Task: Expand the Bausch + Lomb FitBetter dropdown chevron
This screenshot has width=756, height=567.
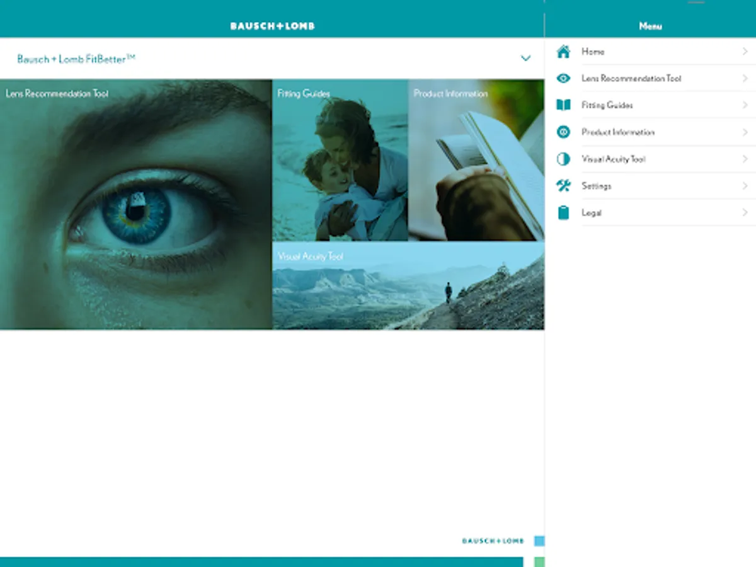Action: tap(525, 59)
